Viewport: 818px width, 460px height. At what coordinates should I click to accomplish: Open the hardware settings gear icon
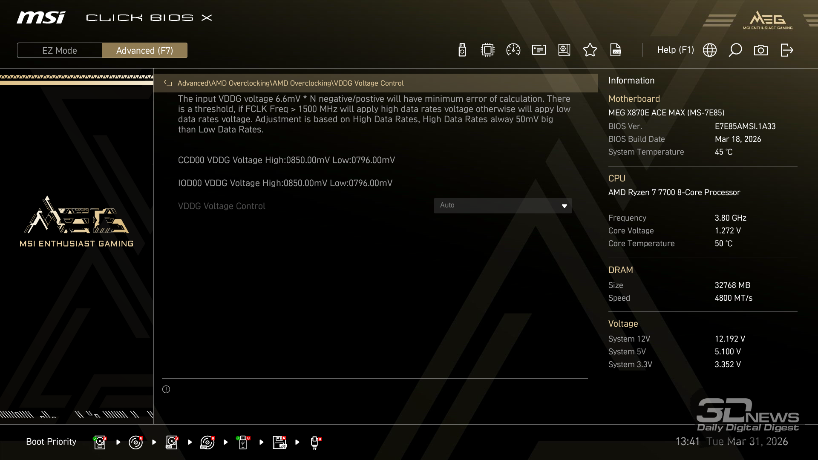coord(564,50)
